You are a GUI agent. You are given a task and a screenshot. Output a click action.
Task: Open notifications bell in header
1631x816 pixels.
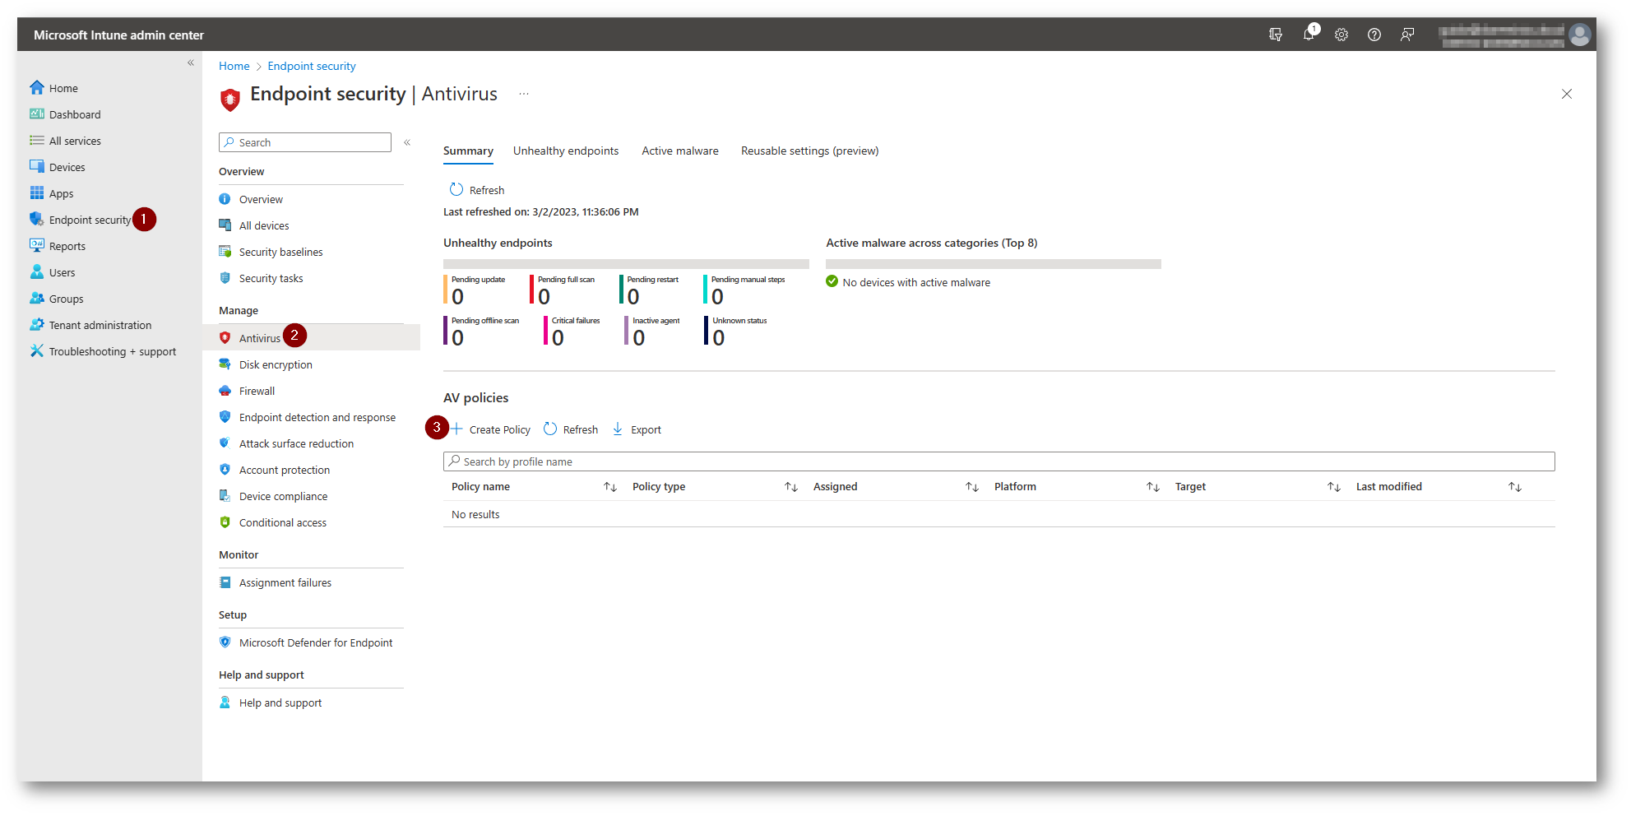[x=1309, y=35]
